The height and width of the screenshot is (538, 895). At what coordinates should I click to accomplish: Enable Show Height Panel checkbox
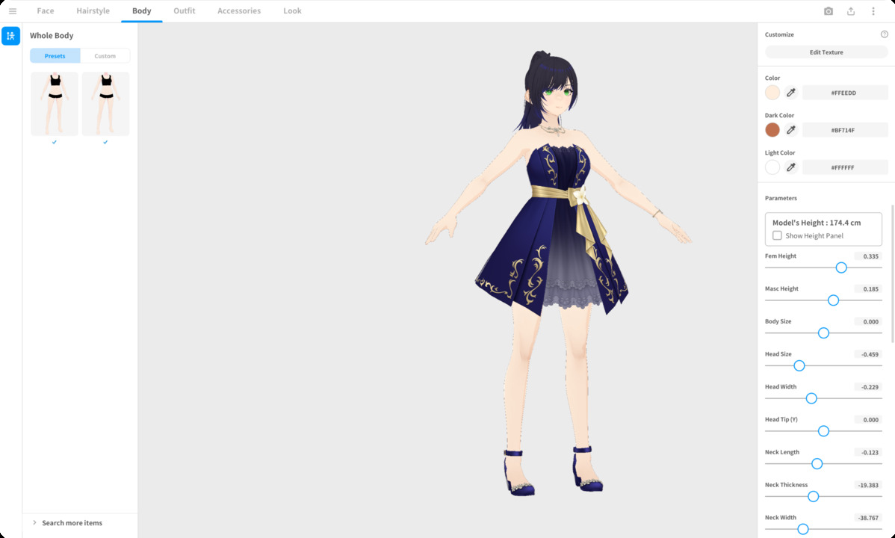pos(777,235)
